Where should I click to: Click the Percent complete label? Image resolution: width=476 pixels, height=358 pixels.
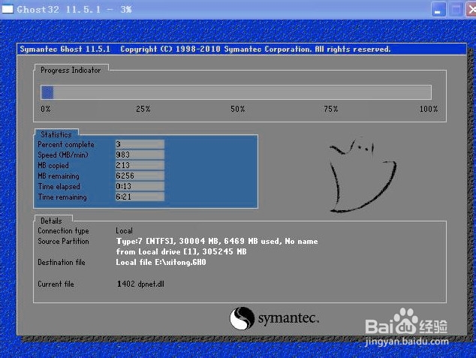point(66,144)
